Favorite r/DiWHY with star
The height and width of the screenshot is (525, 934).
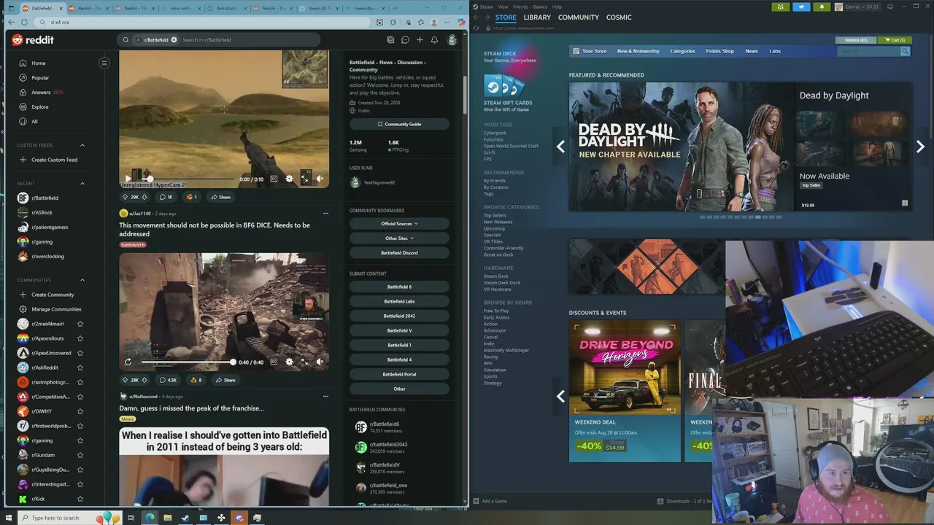point(80,411)
